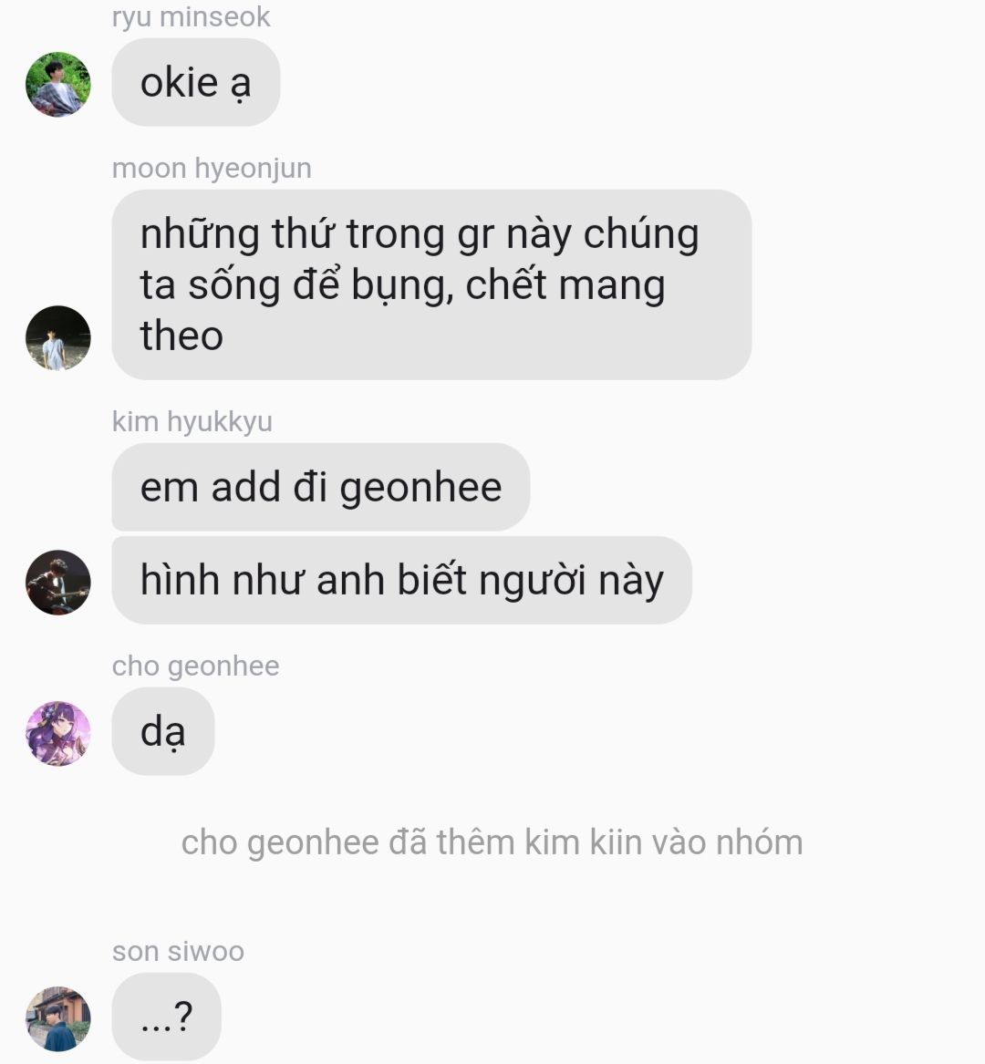The height and width of the screenshot is (1064, 985).
Task: Click the sender name cho geonhee
Action: (x=195, y=666)
